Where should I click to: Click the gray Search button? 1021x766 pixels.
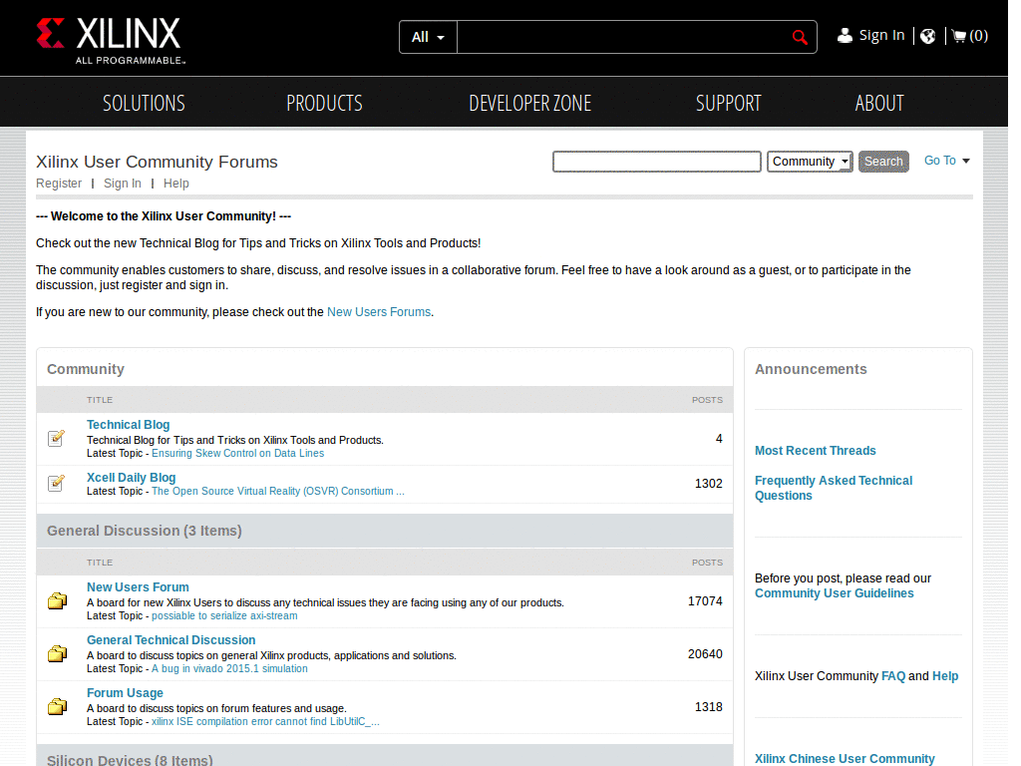tap(883, 162)
